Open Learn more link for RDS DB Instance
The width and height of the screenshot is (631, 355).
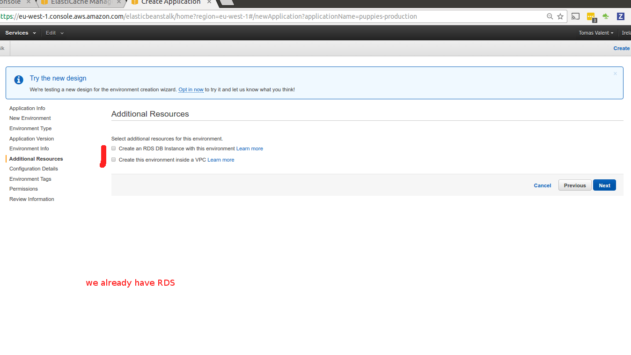coord(249,148)
